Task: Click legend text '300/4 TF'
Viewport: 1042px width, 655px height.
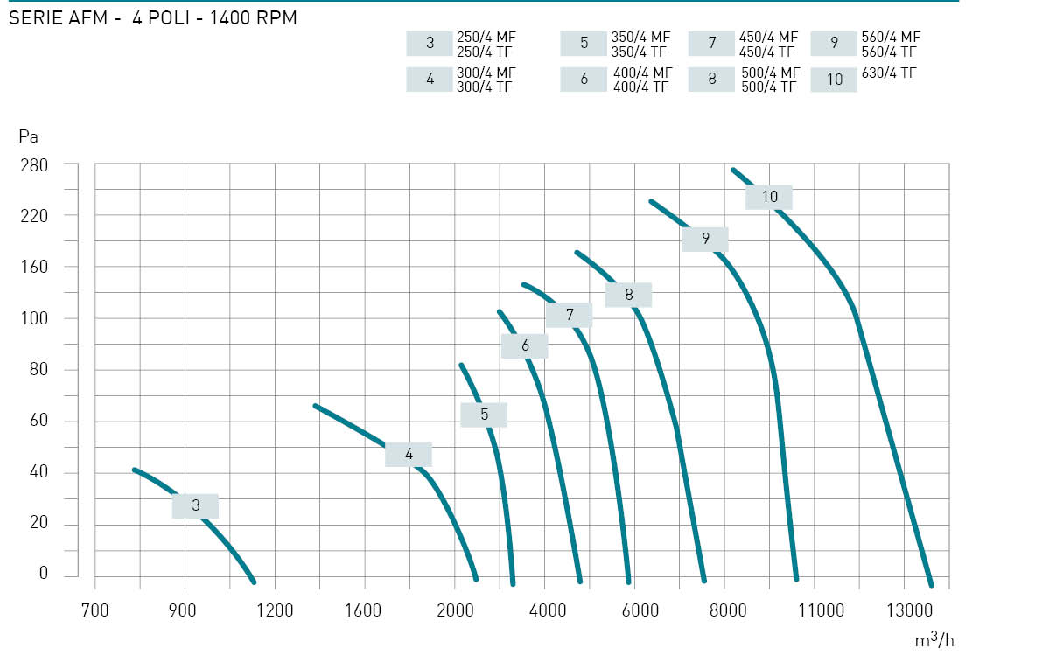Action: pos(485,87)
